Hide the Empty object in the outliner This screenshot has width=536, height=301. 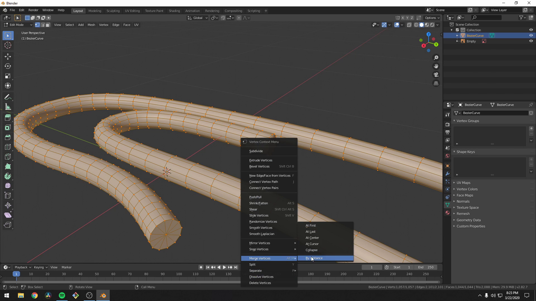[531, 41]
